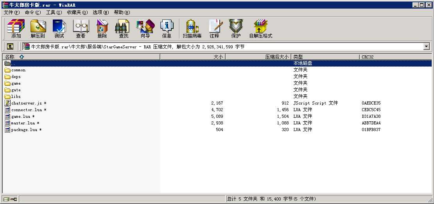Open the Help (帮助) menu
434x204 pixels.
pos(122,12)
